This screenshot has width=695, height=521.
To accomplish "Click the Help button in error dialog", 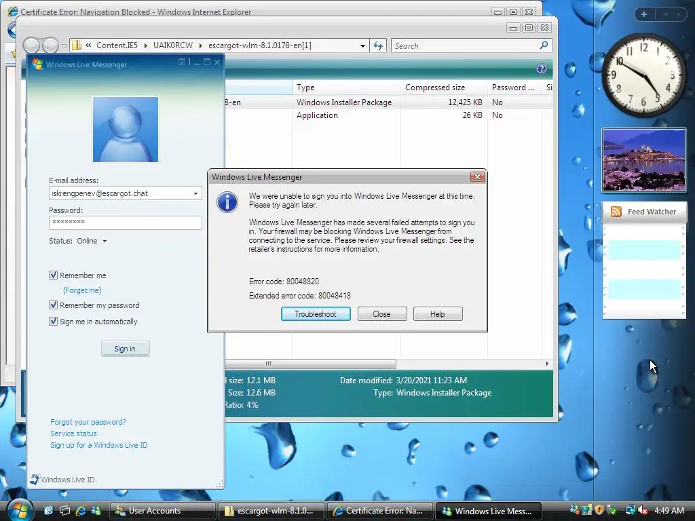I will pos(438,313).
